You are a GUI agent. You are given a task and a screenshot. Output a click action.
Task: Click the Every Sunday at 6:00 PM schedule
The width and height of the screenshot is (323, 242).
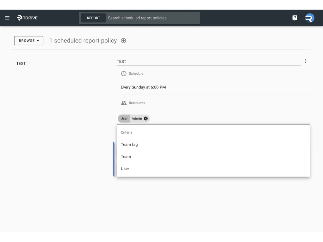tap(143, 87)
